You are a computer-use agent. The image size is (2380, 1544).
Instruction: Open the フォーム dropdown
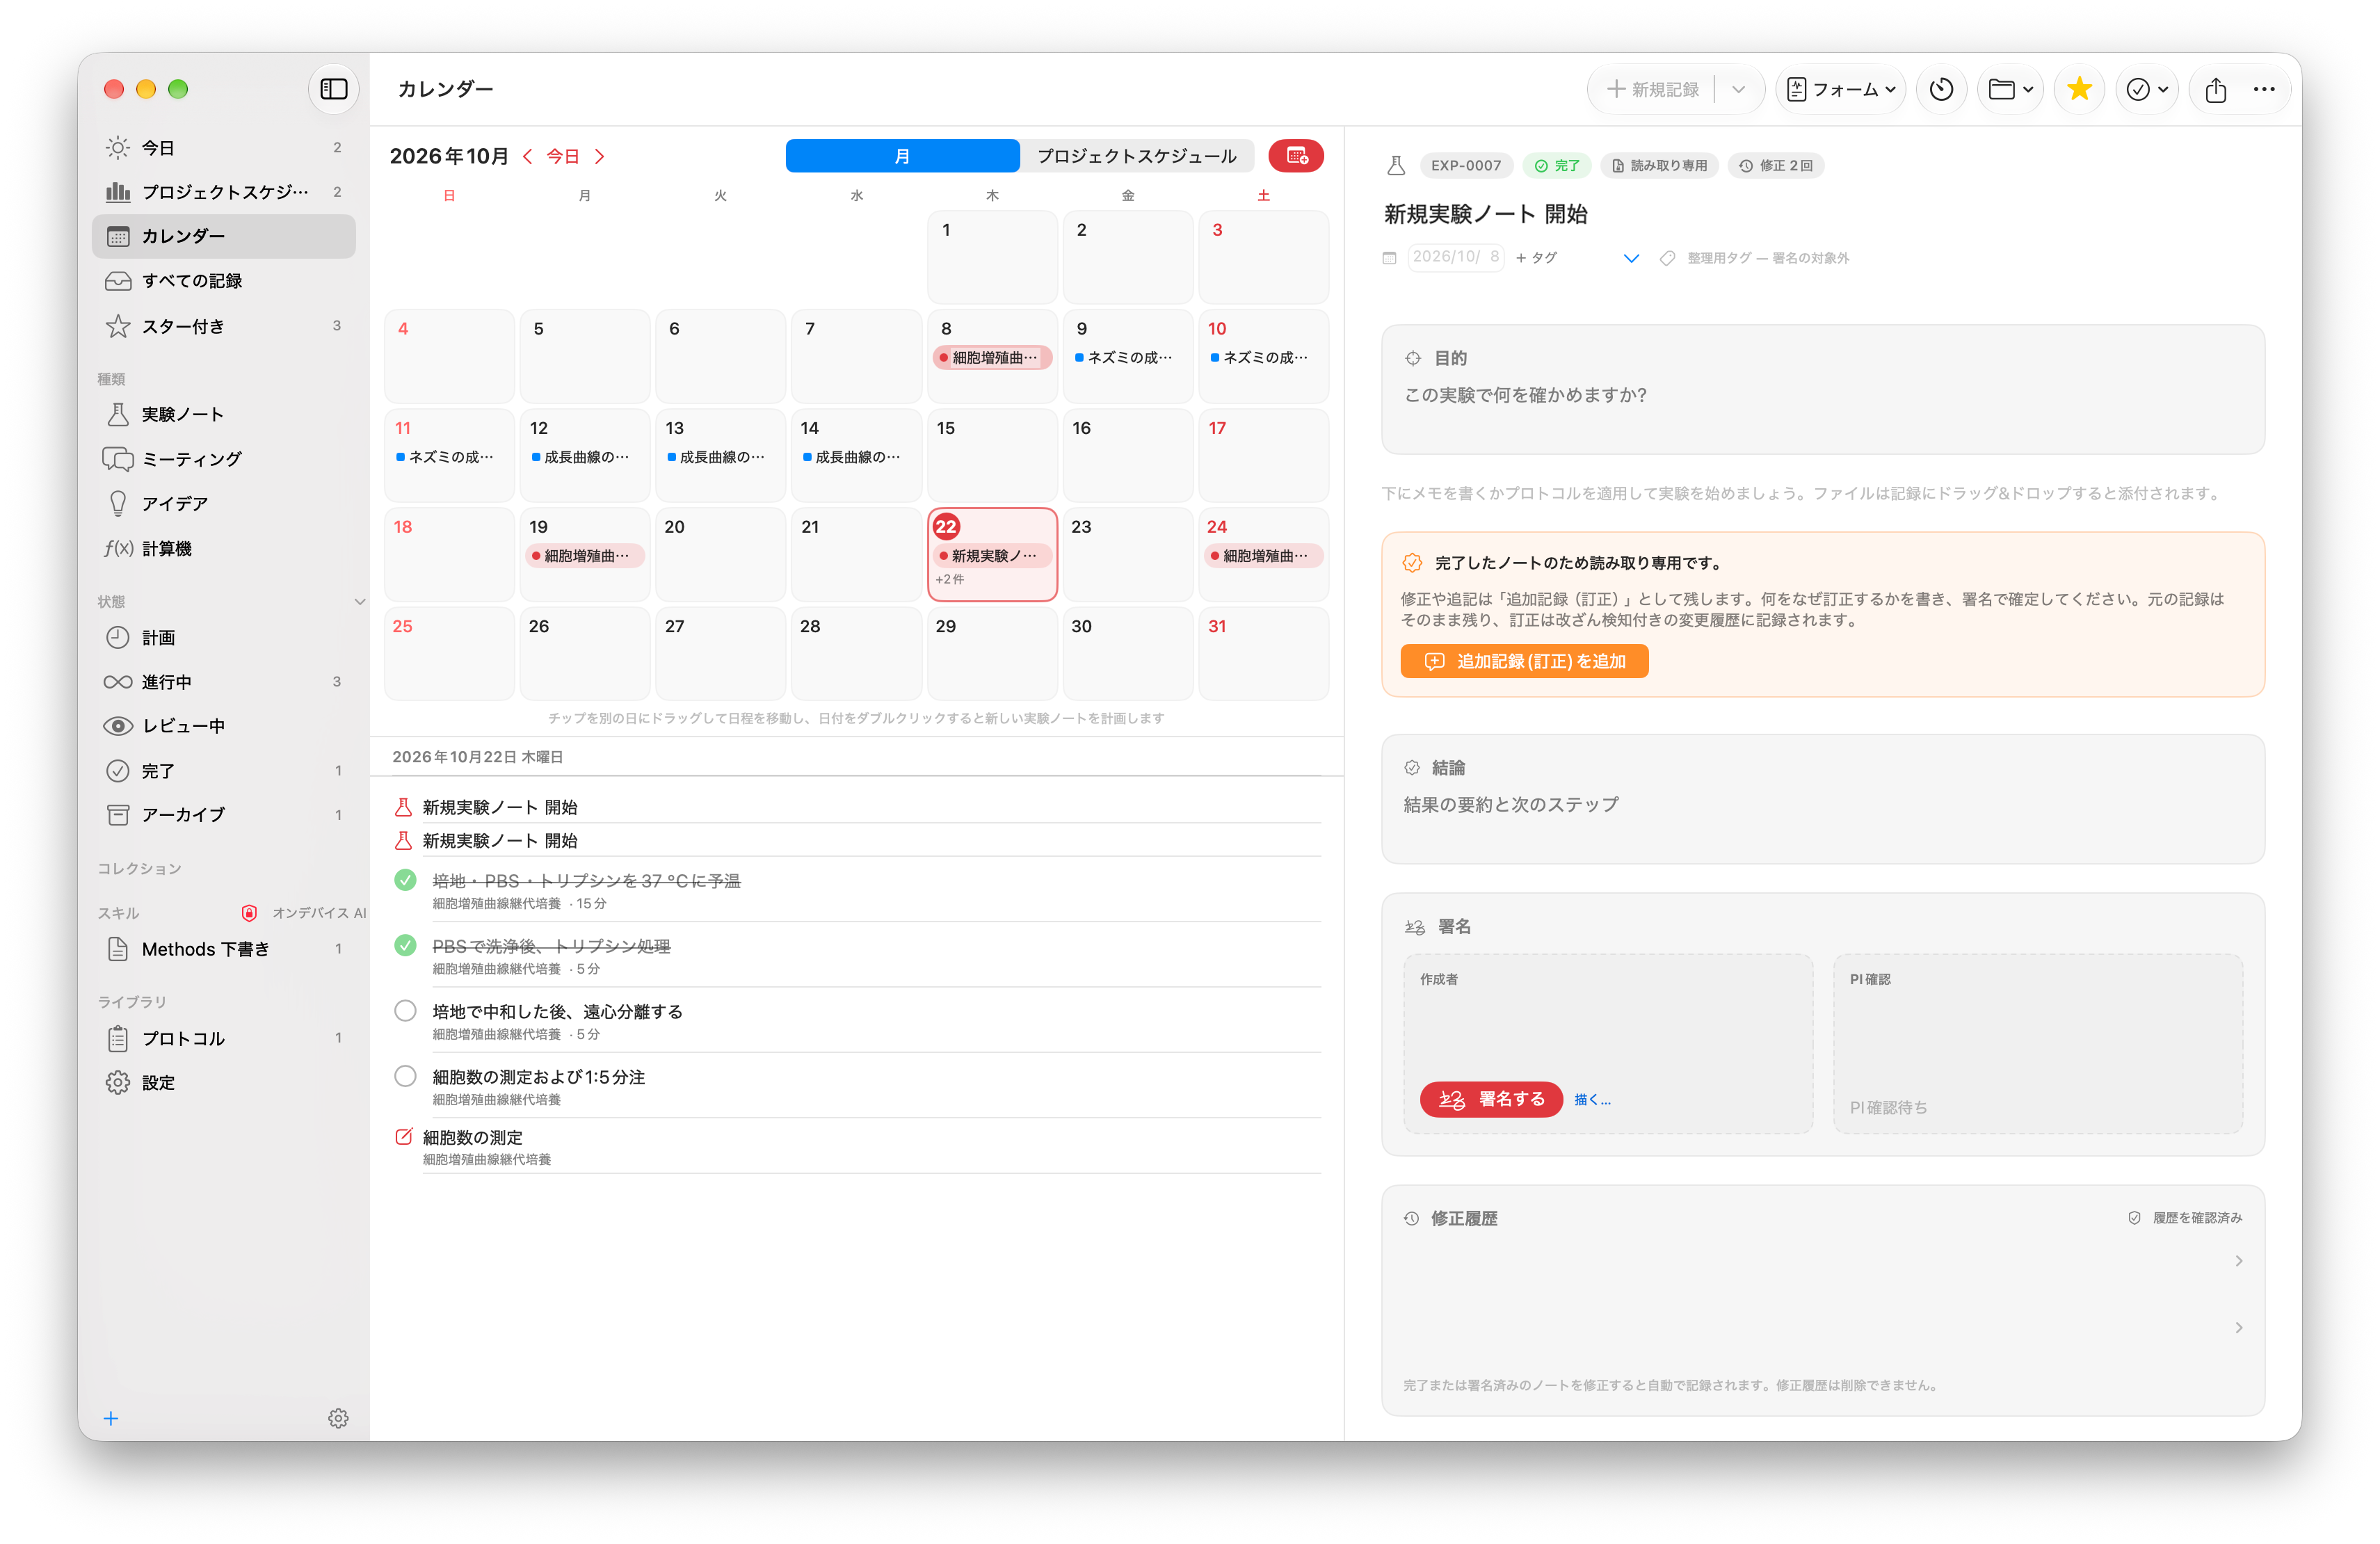[x=1840, y=89]
